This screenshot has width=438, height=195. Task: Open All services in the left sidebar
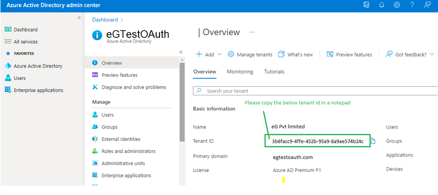pos(26,42)
